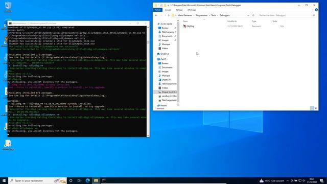Image resolution: width=327 pixels, height=184 pixels.
Task: Open Bureau under Ce PC
Action: pyautogui.click(x=165, y=63)
